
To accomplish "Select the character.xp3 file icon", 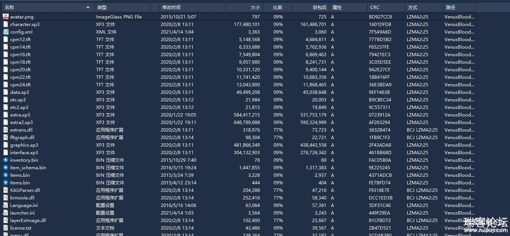I will point(6,24).
